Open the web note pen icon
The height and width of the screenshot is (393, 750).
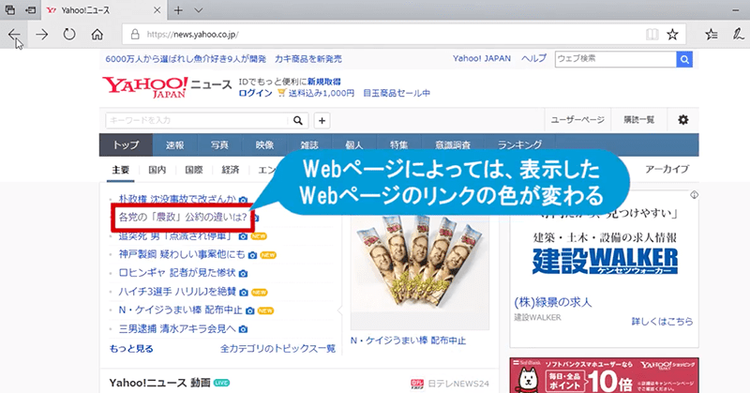click(x=738, y=34)
